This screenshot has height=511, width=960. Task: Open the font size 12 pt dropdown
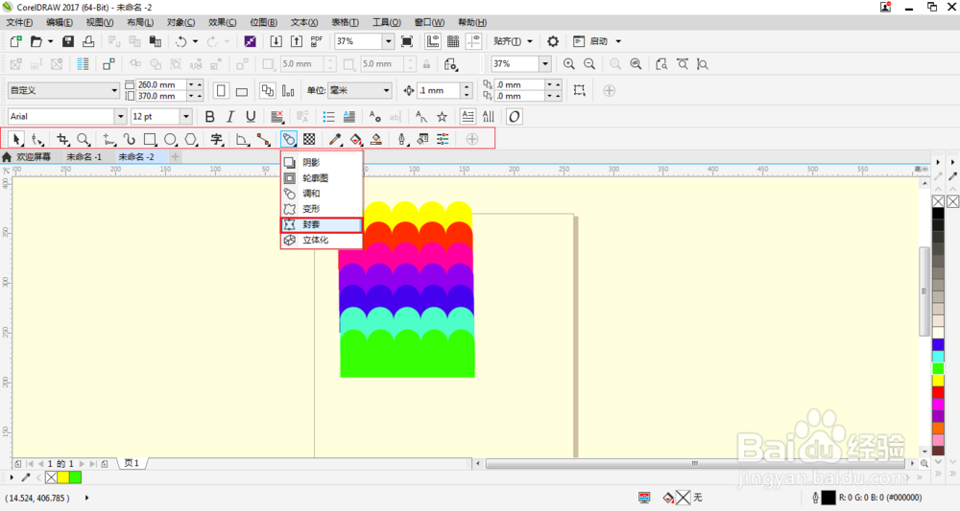point(186,116)
